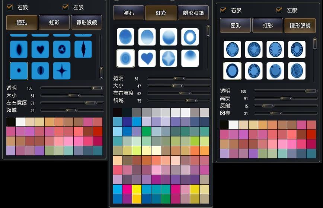323x208 pixels.
Task: Select the split-oval pupil shape
Action: [x=40, y=71]
